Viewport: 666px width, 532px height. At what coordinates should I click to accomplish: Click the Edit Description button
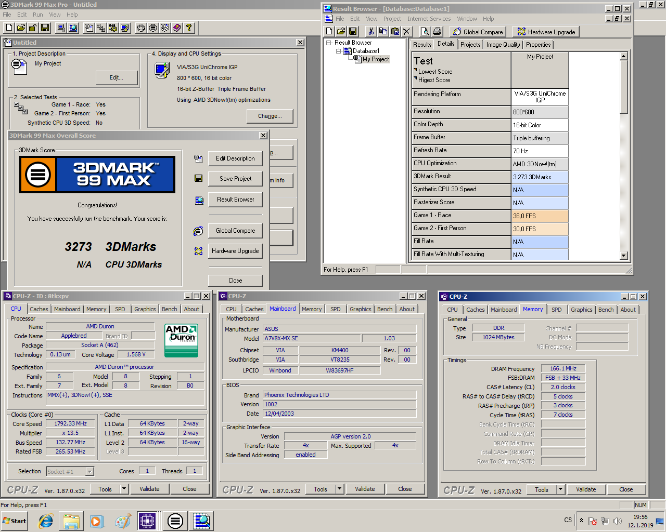coord(235,158)
